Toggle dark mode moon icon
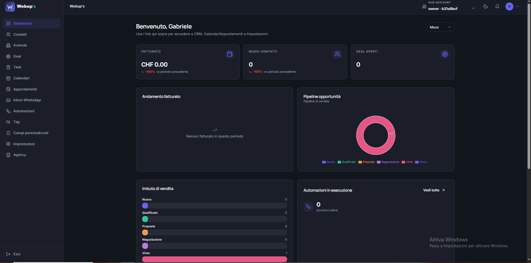 486,6
